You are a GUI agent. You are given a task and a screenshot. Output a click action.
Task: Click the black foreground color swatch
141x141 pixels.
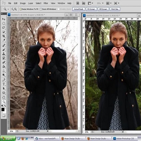point(3,110)
